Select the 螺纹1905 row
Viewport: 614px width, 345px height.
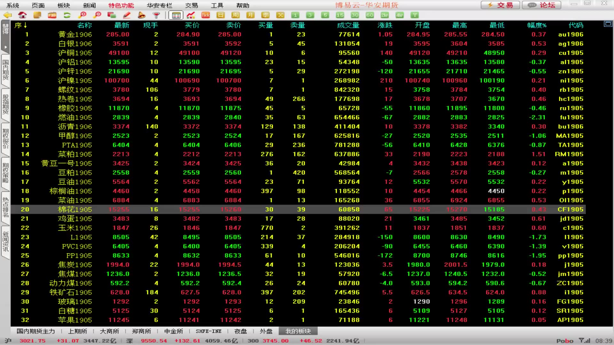pos(298,90)
